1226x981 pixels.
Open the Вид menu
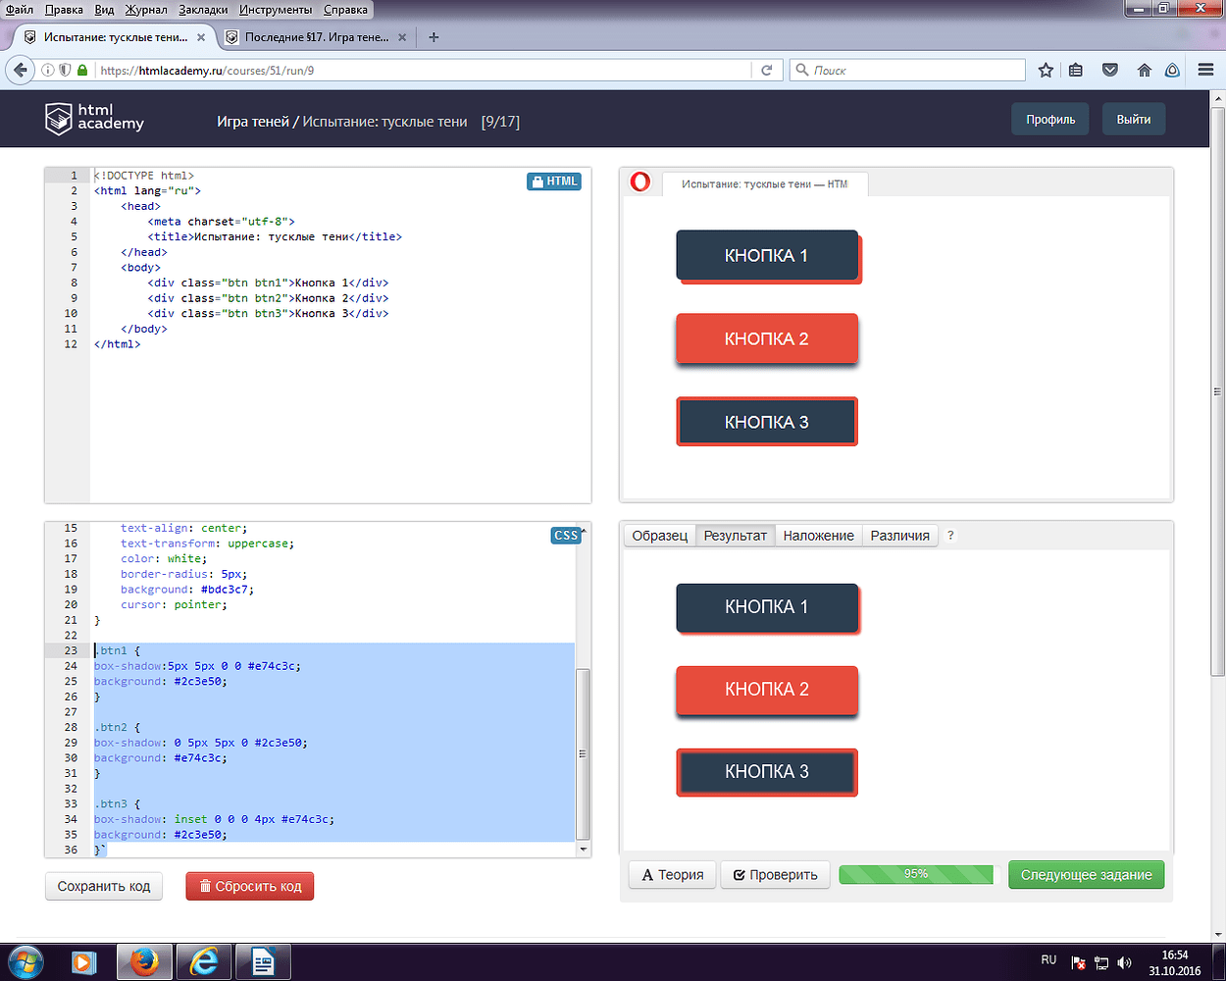[105, 10]
